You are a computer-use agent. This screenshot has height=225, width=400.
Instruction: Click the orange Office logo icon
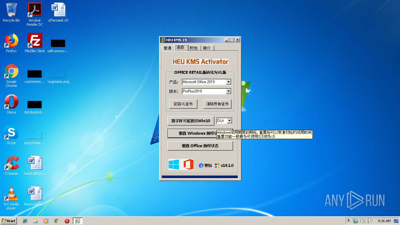188,164
